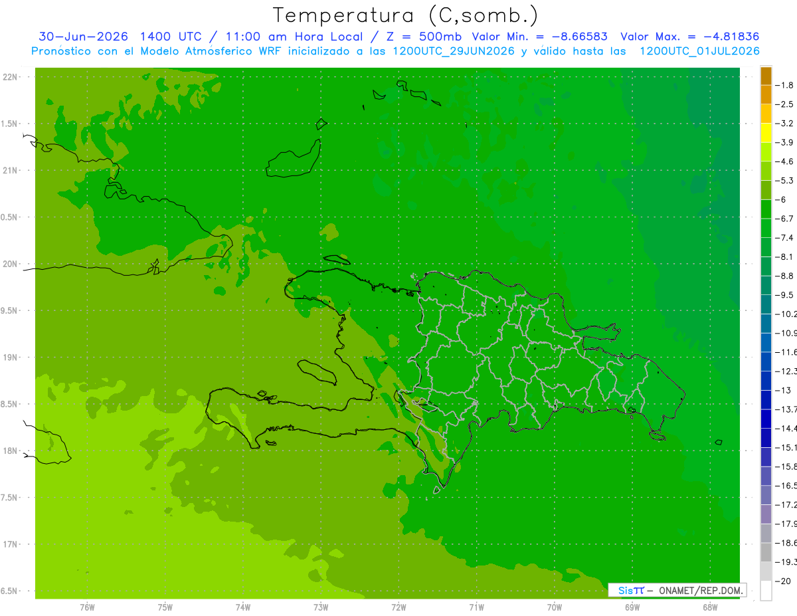The height and width of the screenshot is (616, 797).
Task: Click the '-20' colorbar value
Action: click(782, 581)
